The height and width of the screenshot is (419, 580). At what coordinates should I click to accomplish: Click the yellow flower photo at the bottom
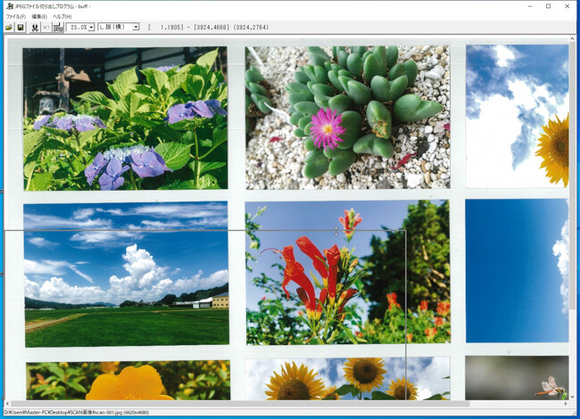point(128,381)
